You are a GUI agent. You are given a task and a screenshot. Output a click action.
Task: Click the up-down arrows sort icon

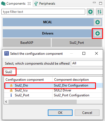100,12
